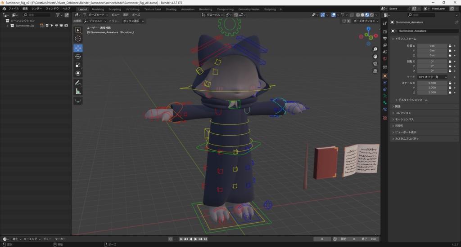Switch to Sculpting workspace tab

point(115,9)
